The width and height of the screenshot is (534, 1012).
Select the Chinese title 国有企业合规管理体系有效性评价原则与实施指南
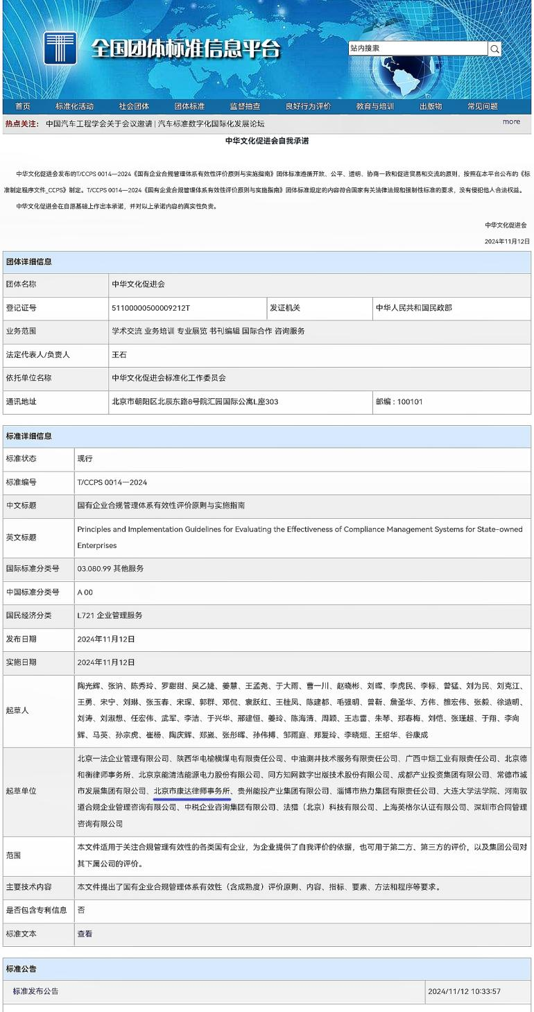tap(161, 506)
